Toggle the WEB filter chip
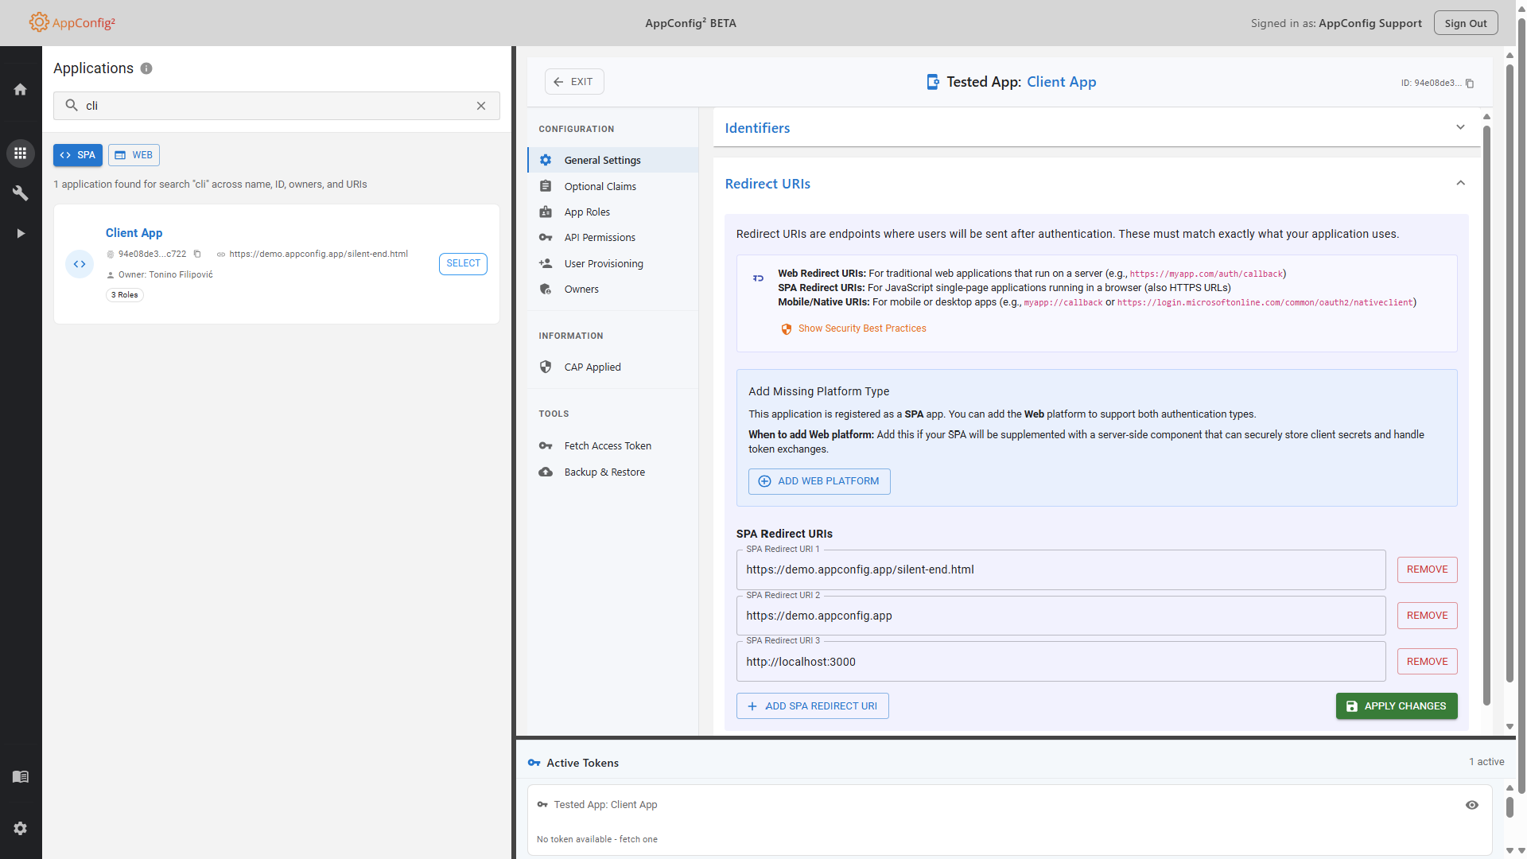Viewport: 1527px width, 859px height. pos(134,155)
